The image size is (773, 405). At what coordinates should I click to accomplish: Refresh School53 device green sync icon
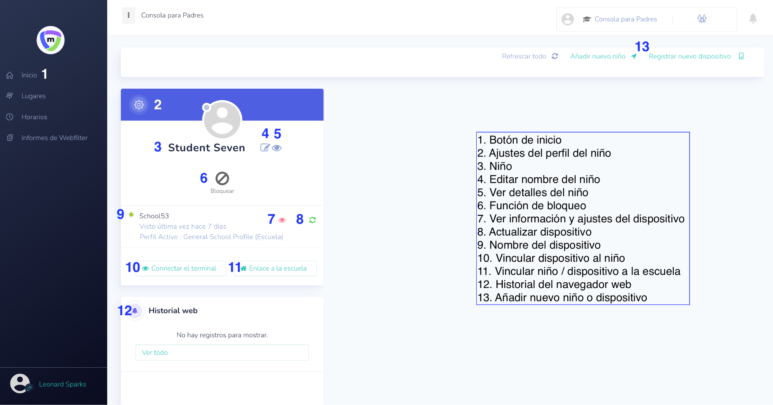coord(313,220)
